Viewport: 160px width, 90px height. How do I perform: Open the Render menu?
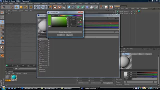click(59, 3)
